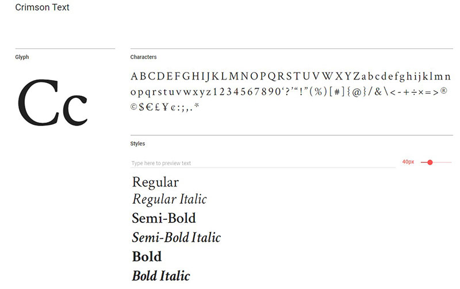Click the ampersand & character
The width and height of the screenshot is (460, 289).
378,92
